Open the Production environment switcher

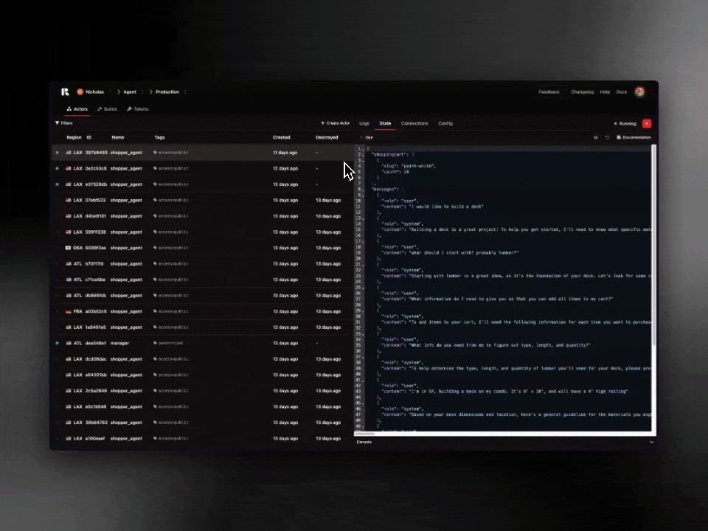coord(185,92)
